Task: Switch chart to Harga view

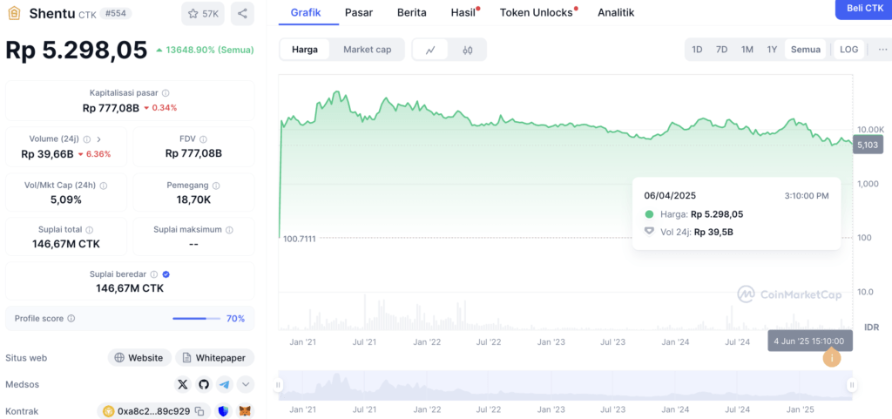Action: [305, 50]
